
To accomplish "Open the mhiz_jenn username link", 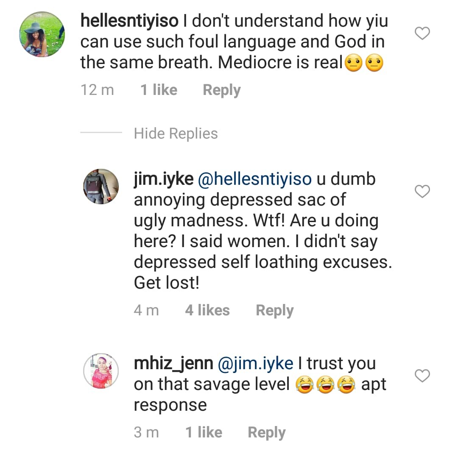I will point(173,364).
